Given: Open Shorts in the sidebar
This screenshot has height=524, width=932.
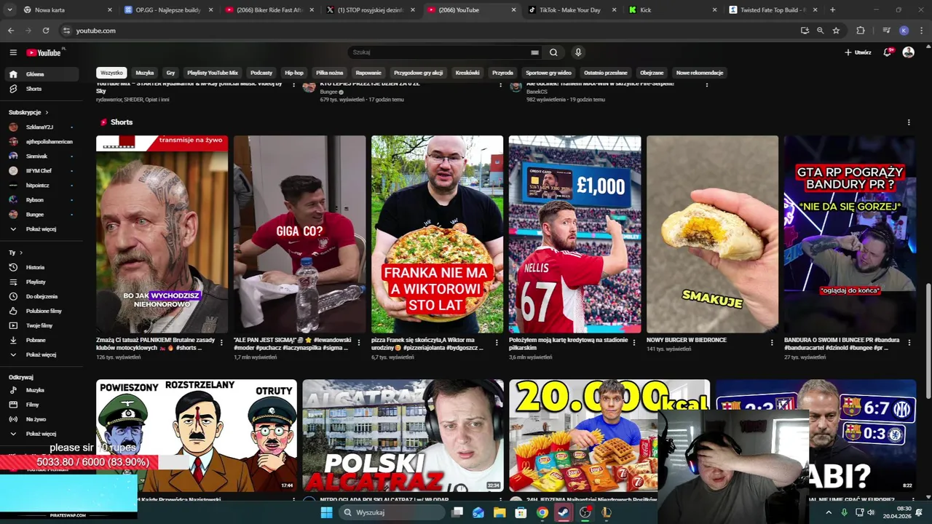Looking at the screenshot, I should (x=42, y=89).
